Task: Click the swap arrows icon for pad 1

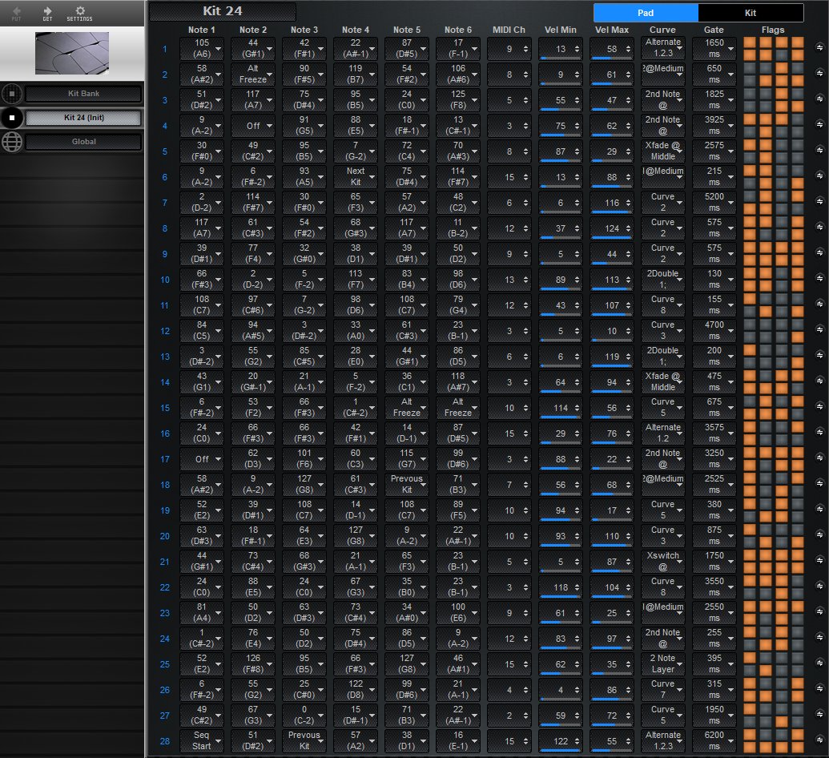Action: (819, 48)
